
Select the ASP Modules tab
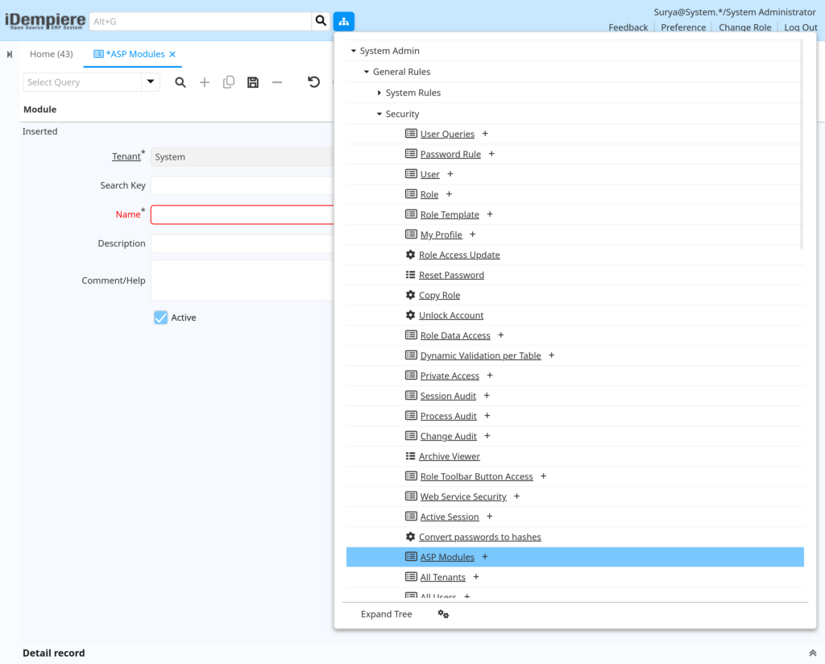[x=135, y=54]
